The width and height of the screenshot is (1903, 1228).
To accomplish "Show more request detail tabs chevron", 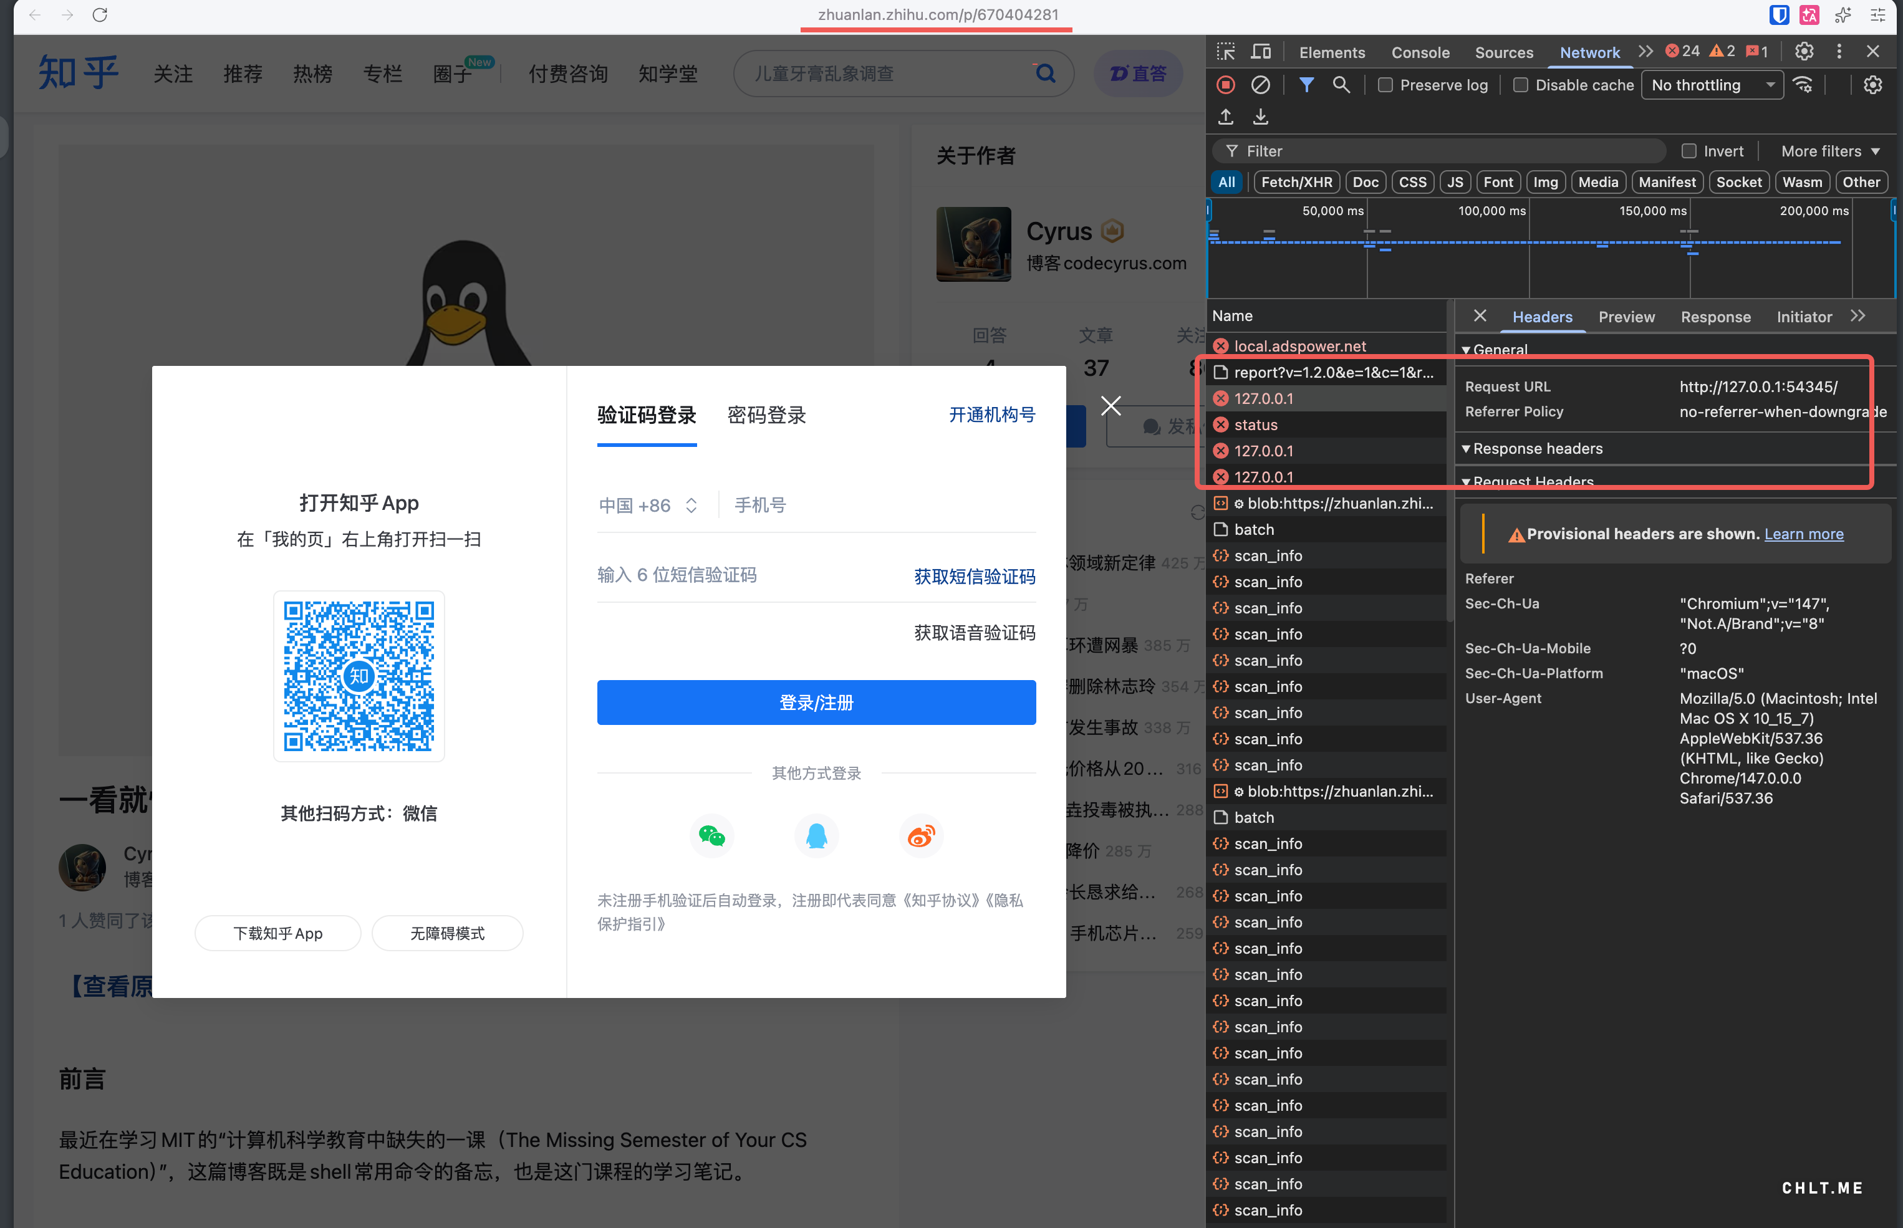I will pos(1858,316).
